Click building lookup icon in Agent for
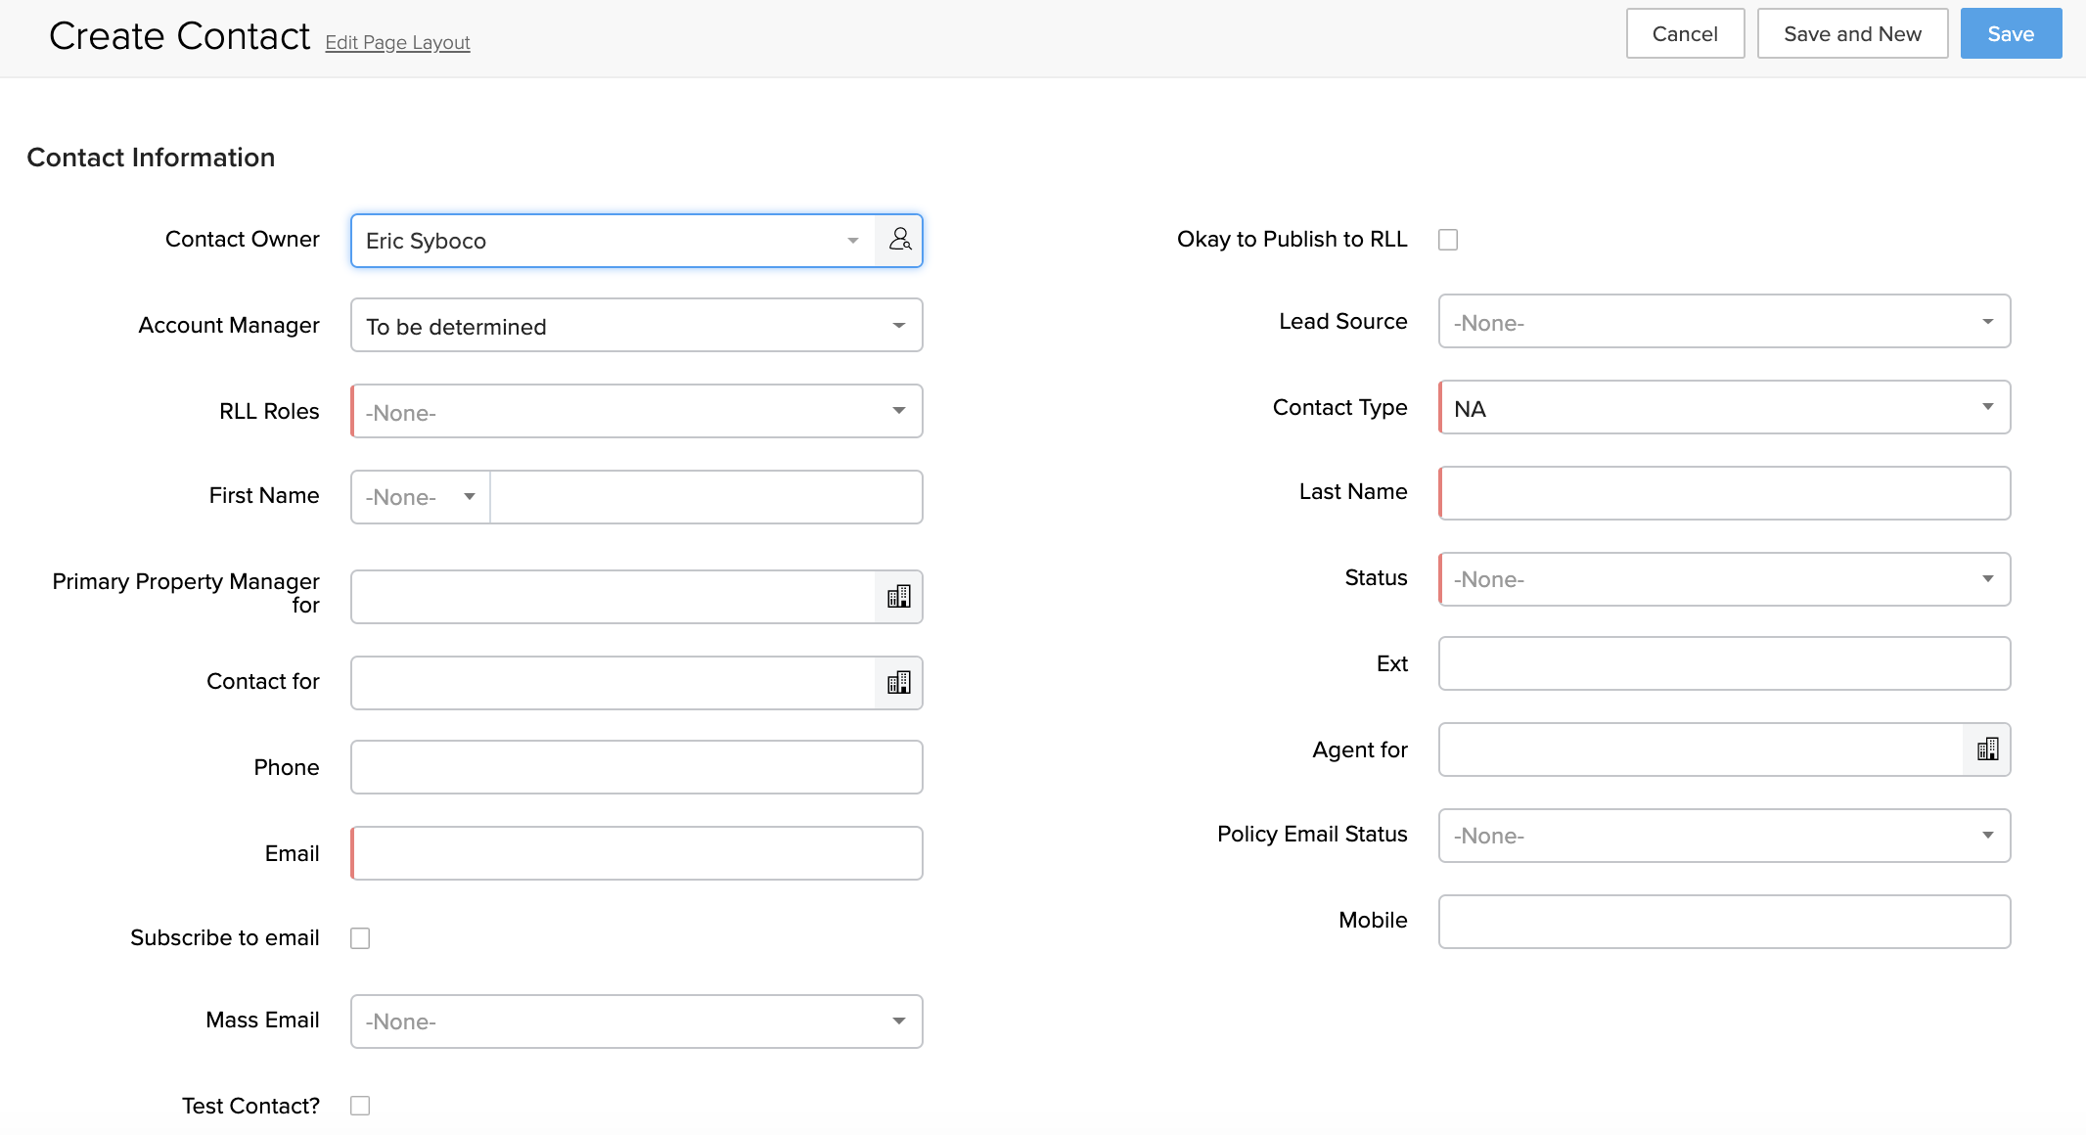2086x1135 pixels. 1986,749
